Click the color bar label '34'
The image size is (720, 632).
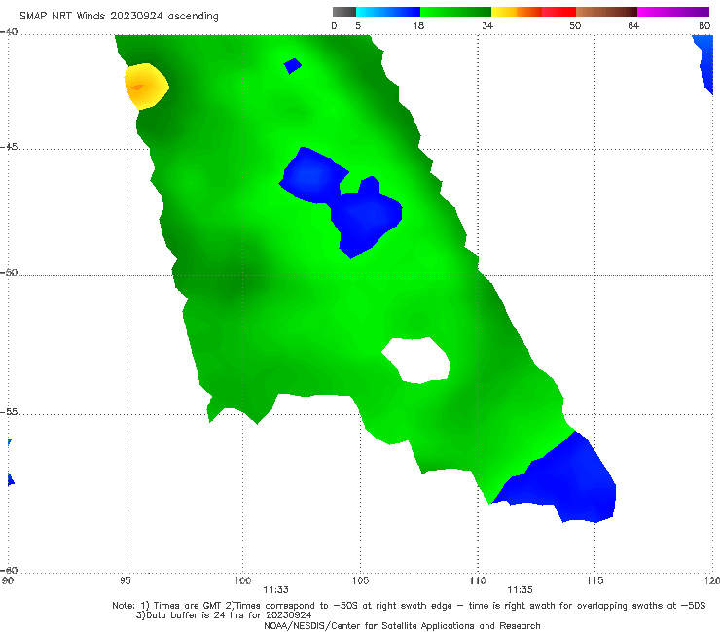(487, 25)
